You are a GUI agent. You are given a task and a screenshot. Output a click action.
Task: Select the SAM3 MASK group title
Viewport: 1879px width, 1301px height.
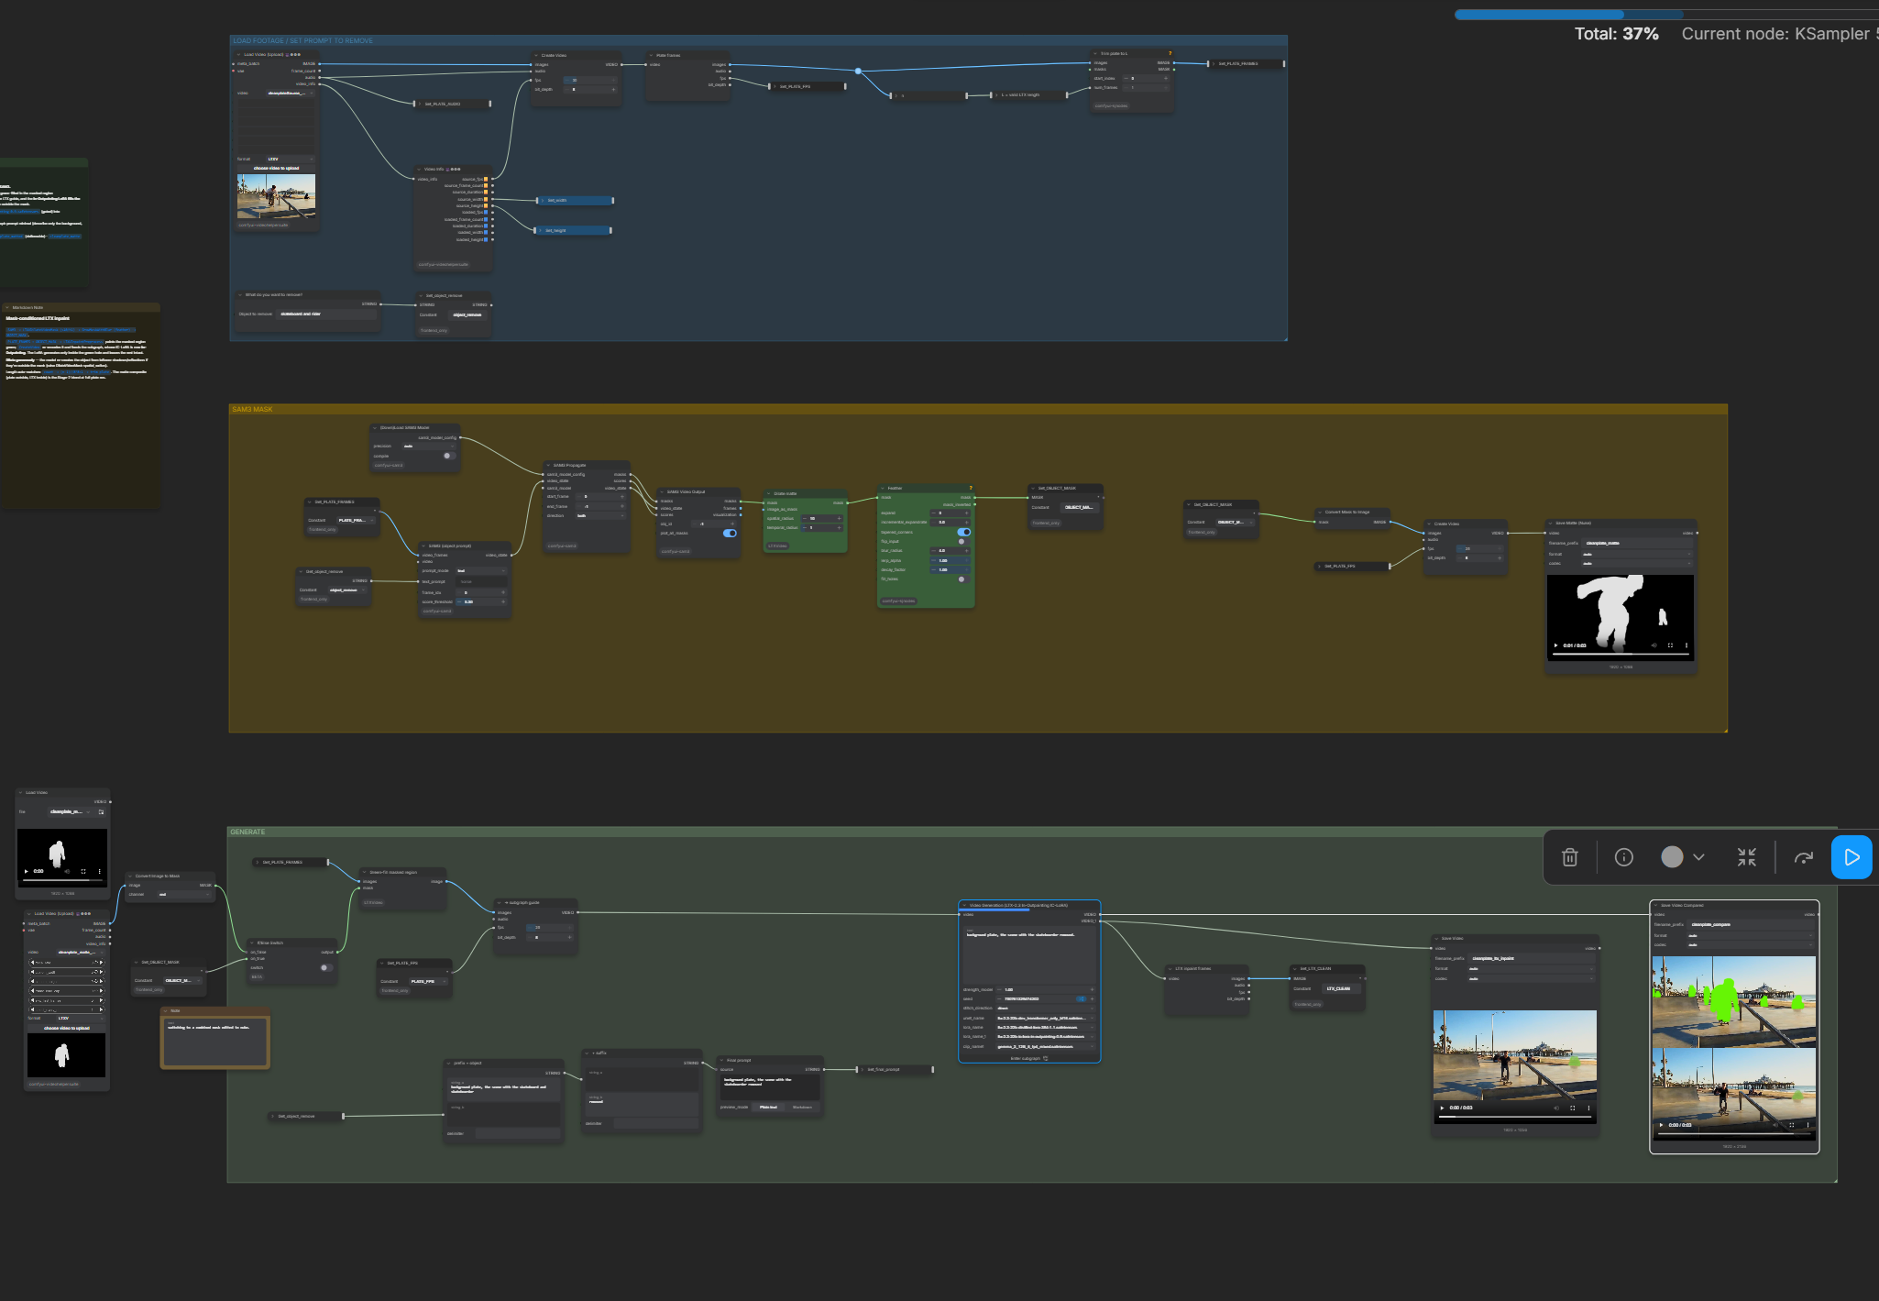click(x=252, y=410)
